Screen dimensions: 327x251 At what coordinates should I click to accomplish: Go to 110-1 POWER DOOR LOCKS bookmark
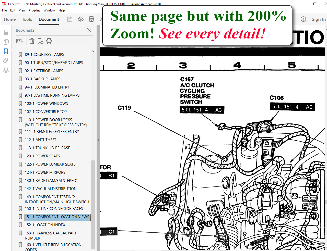pyautogui.click(x=56, y=122)
